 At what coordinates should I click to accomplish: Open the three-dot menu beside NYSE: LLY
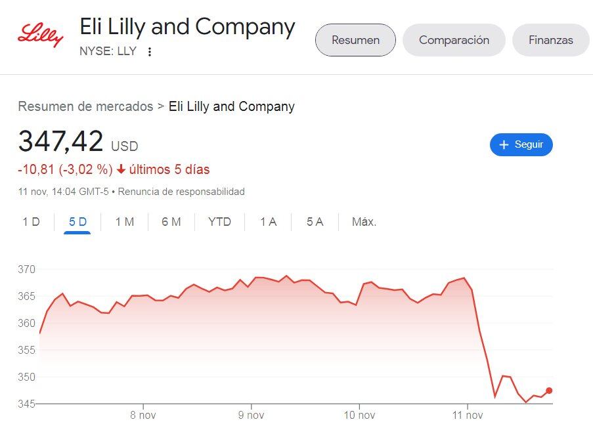(x=150, y=52)
